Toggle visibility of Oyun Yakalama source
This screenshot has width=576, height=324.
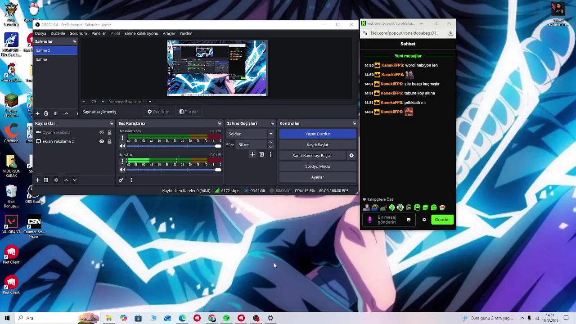click(x=102, y=132)
